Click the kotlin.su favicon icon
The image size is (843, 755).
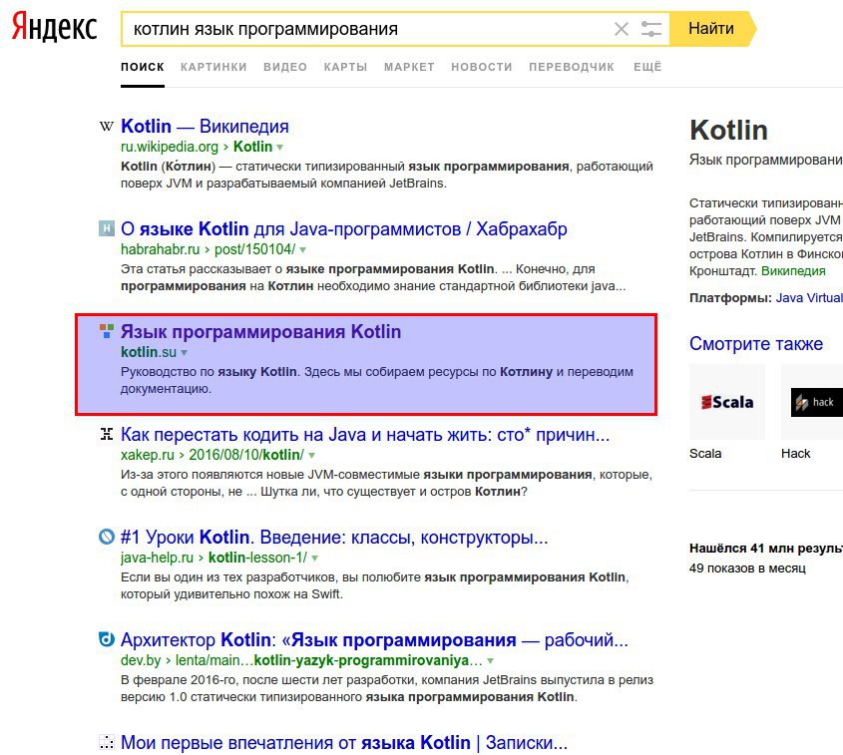(x=107, y=331)
